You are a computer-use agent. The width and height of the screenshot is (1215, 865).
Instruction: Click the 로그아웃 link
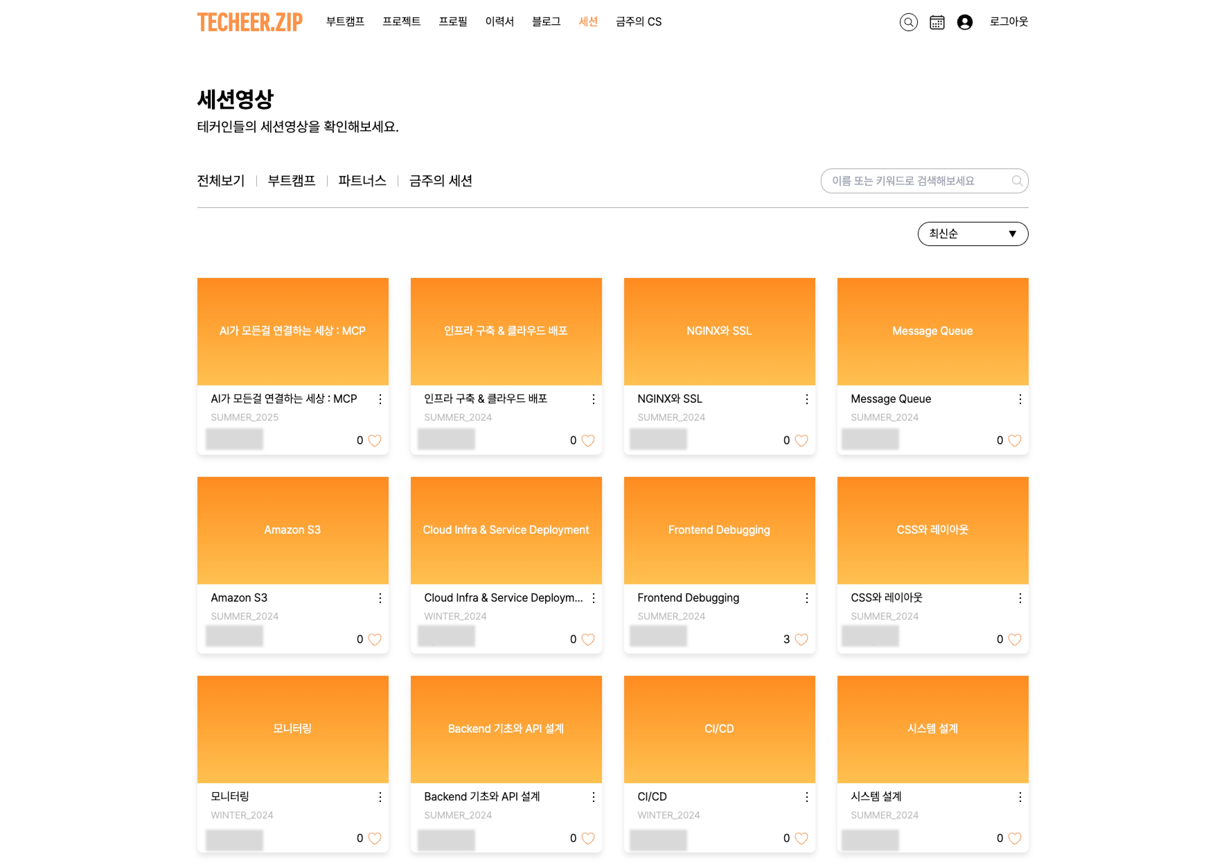[x=1008, y=22]
